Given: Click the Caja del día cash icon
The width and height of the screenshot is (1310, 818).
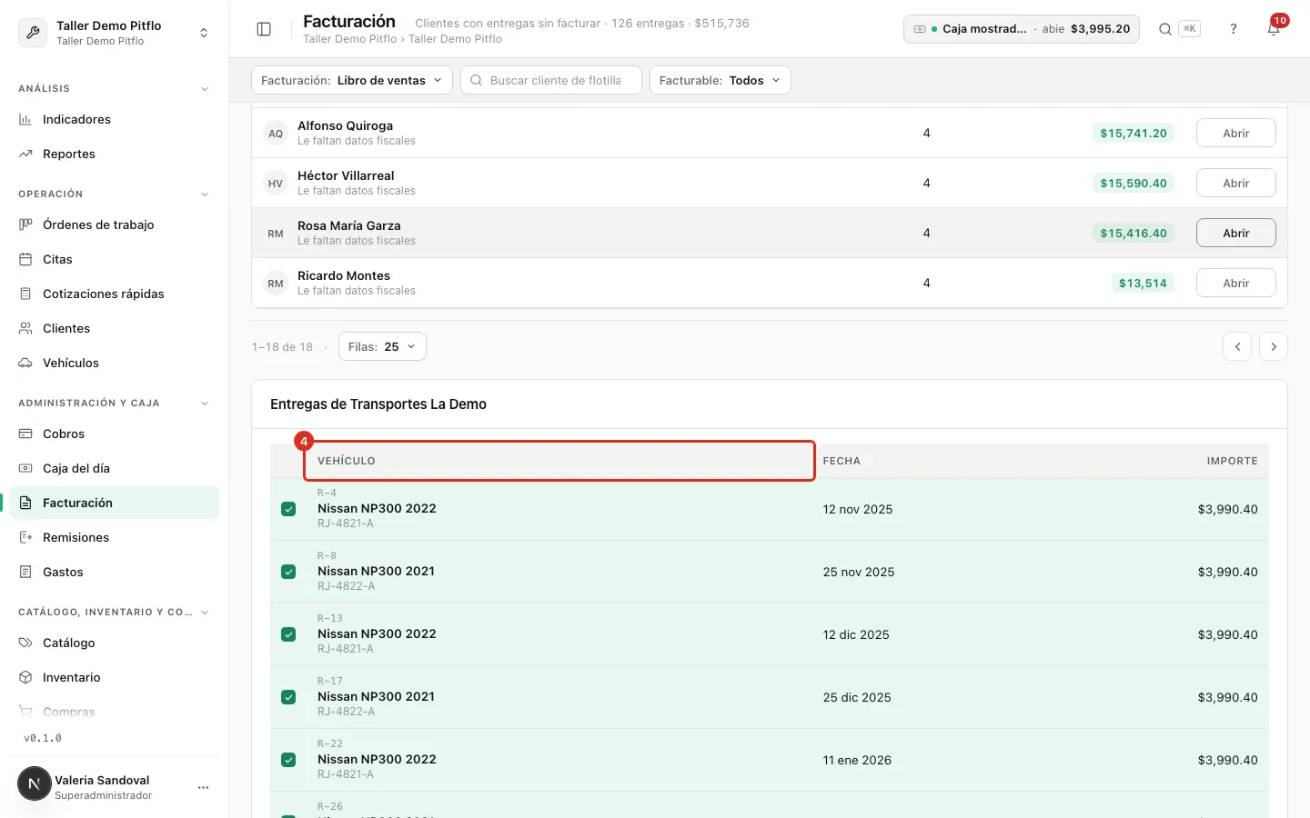Looking at the screenshot, I should click(x=25, y=468).
